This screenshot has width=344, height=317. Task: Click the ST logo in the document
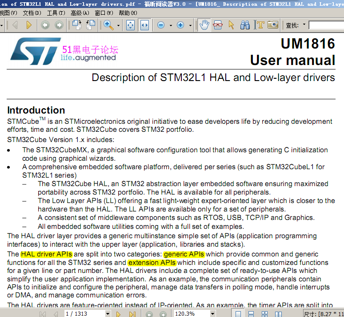pyautogui.click(x=36, y=51)
